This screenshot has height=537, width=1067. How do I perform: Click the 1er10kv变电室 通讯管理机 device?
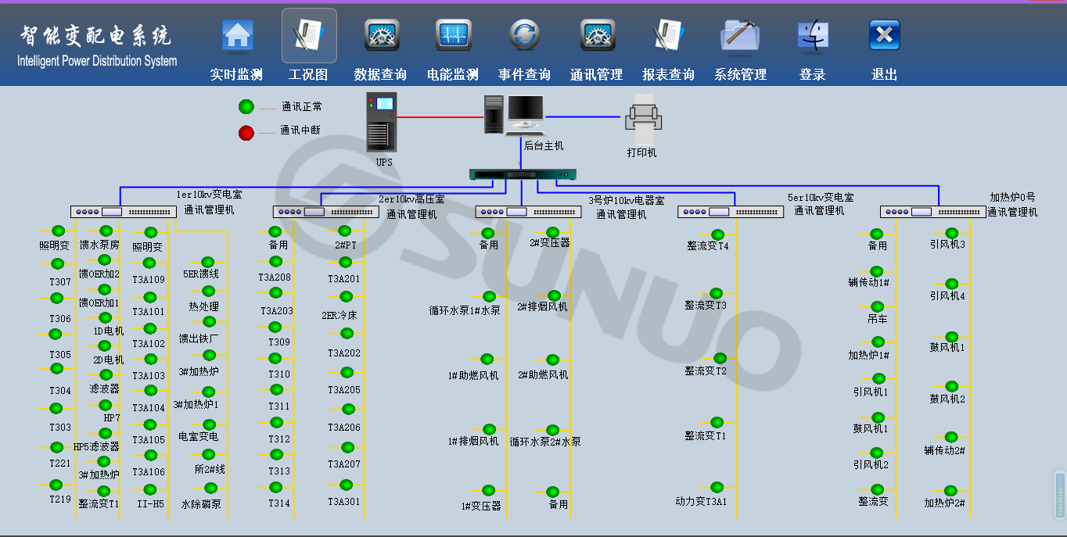[124, 212]
